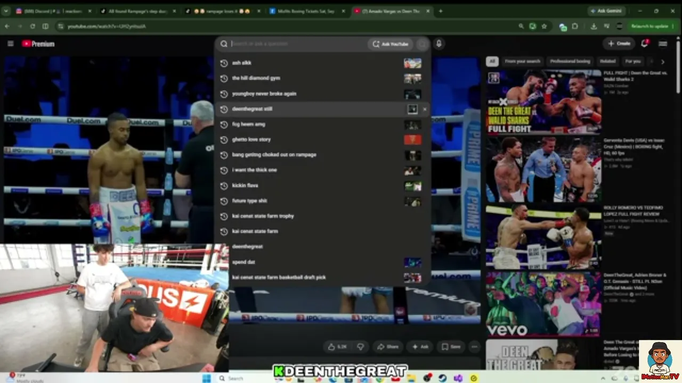The height and width of the screenshot is (383, 682).
Task: Choose 'the hill diamond gym' suggestion
Action: pos(323,78)
